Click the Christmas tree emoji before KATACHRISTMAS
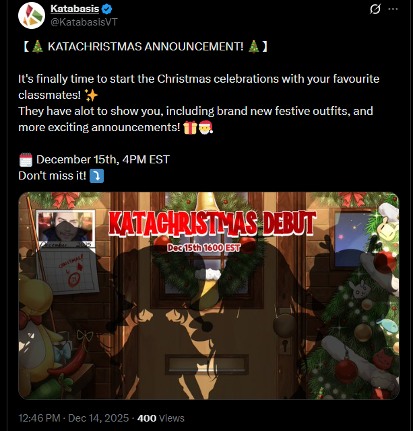 [x=38, y=46]
